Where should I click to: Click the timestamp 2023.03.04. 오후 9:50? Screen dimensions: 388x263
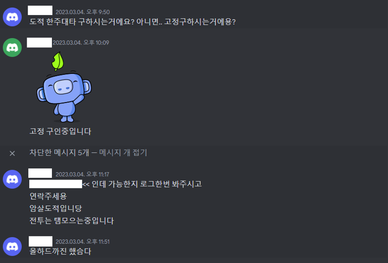coord(82,12)
